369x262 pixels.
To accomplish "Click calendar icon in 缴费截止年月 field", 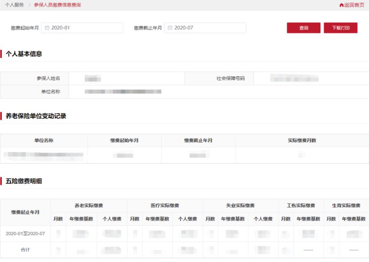I will (170, 28).
